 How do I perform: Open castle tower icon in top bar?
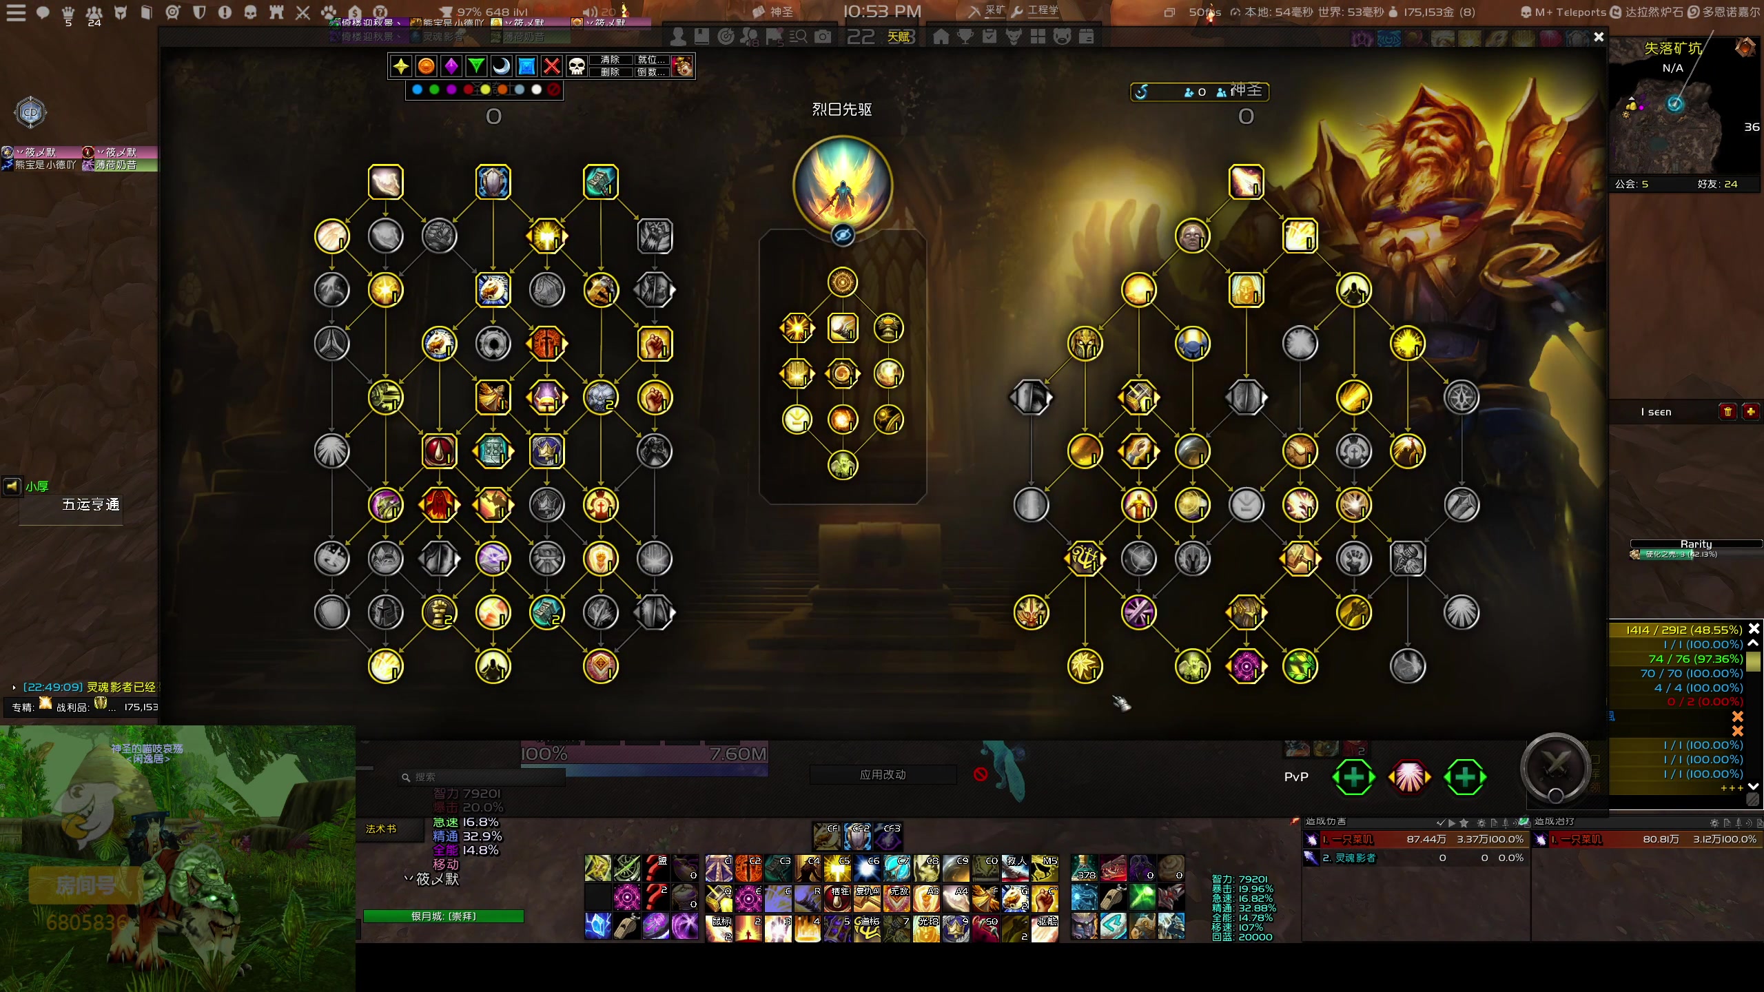(276, 12)
